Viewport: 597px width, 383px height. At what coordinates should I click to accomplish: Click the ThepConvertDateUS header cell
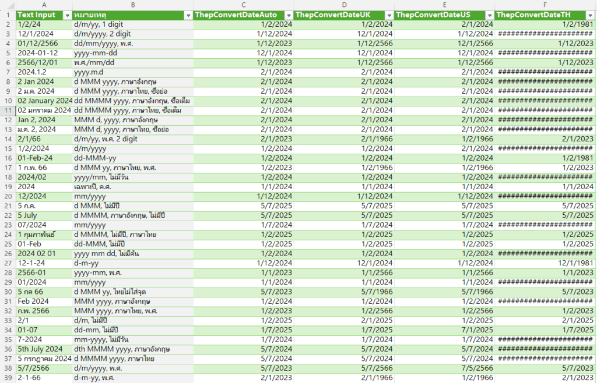coord(445,15)
